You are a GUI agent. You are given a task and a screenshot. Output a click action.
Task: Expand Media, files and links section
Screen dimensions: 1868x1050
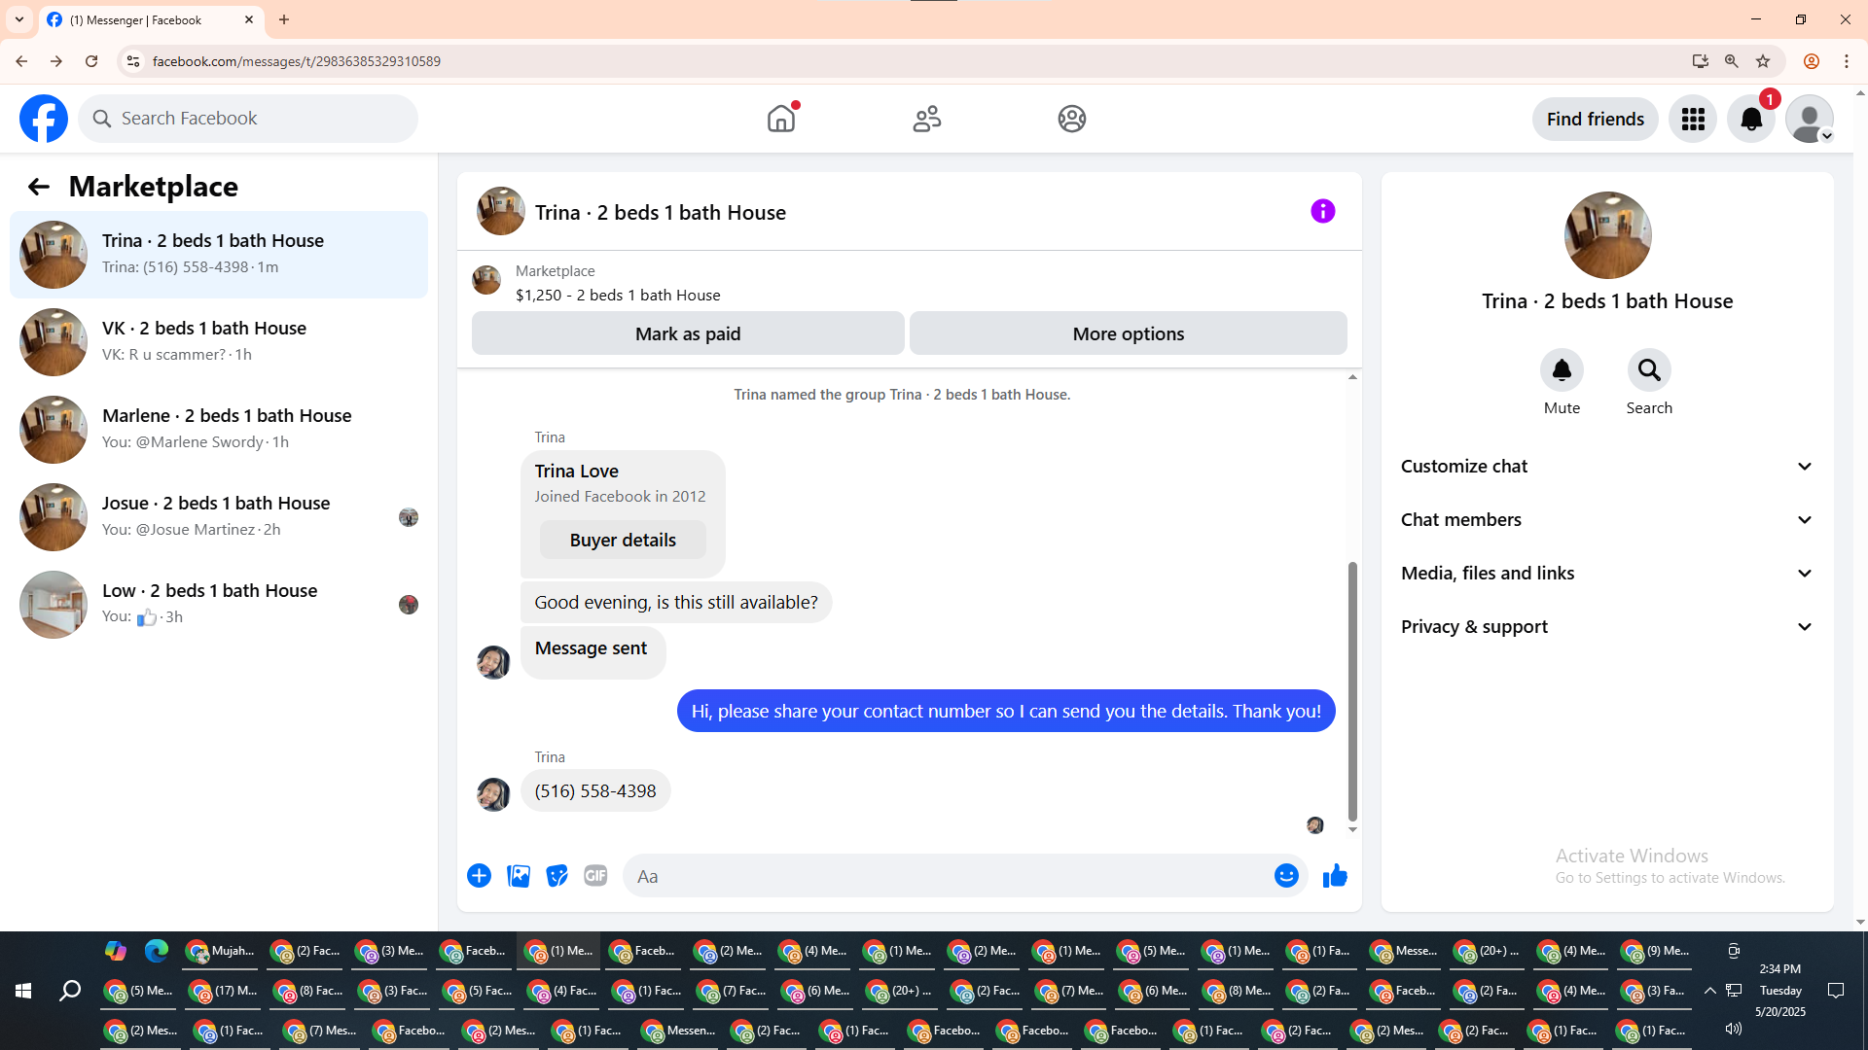[1607, 574]
